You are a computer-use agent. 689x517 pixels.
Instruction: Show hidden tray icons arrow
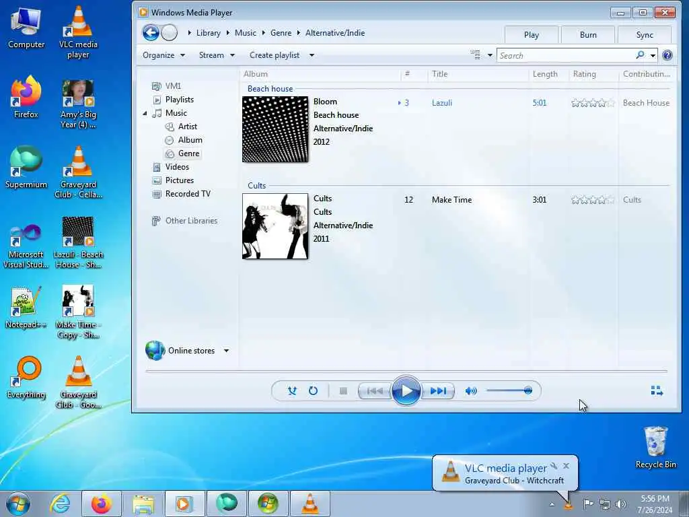pos(552,504)
